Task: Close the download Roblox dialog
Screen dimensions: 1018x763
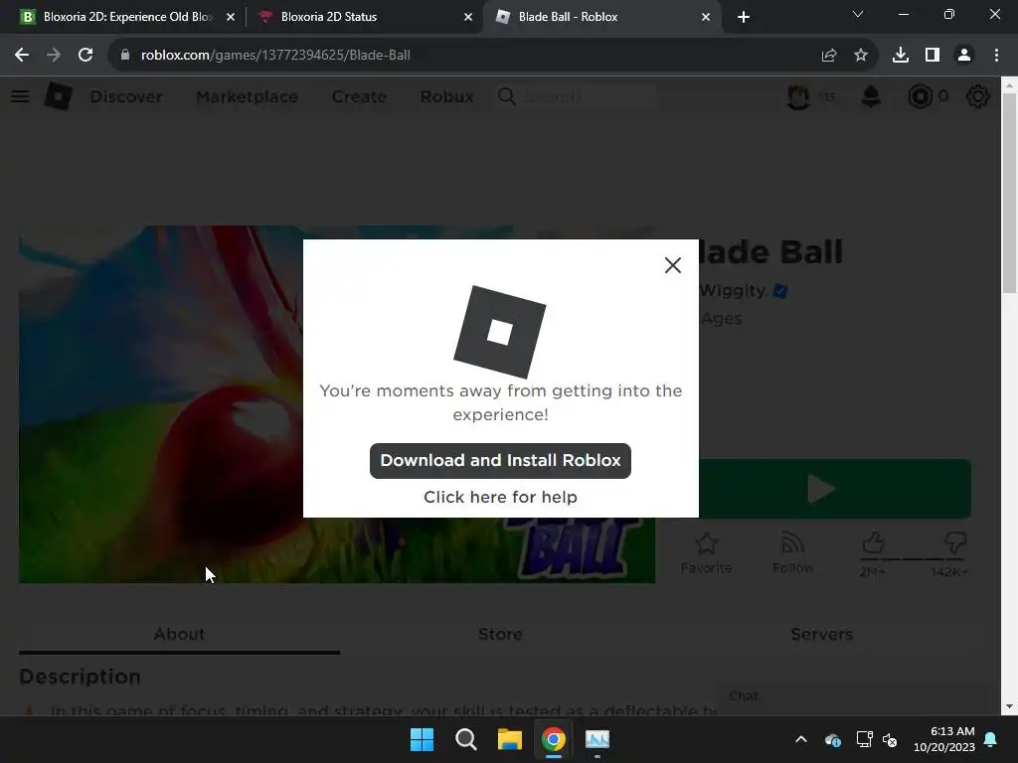Action: pos(673,264)
